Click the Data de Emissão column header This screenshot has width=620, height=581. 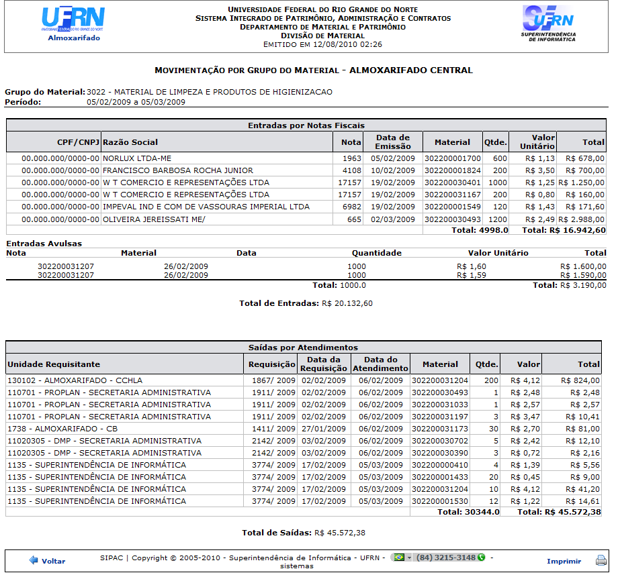[x=393, y=142]
